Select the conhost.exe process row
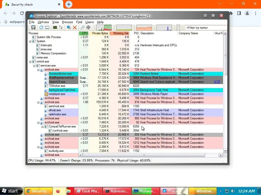Image resolution: width=261 pixels, height=195 pixels. coord(125,131)
